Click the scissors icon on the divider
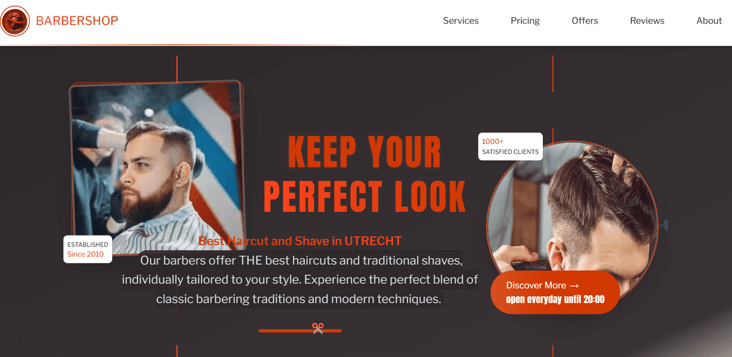Viewport: 732px width, 357px height. [x=317, y=328]
